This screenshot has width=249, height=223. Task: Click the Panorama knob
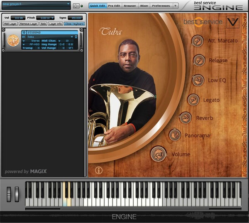coord(175,135)
